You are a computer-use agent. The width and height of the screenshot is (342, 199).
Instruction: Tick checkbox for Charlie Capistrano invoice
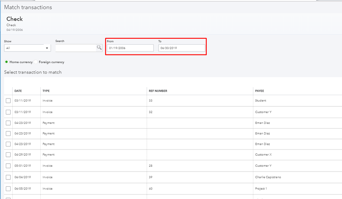point(8,177)
